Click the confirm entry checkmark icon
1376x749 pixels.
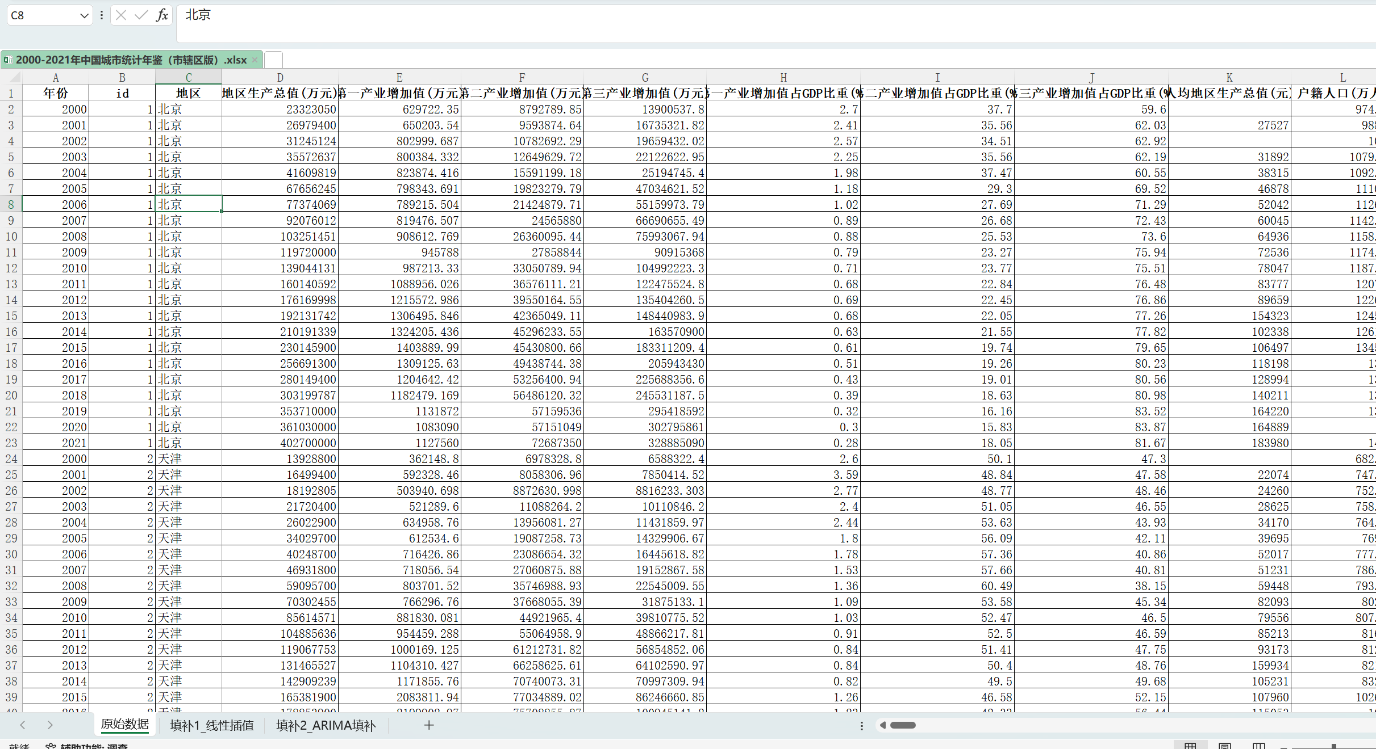click(141, 15)
